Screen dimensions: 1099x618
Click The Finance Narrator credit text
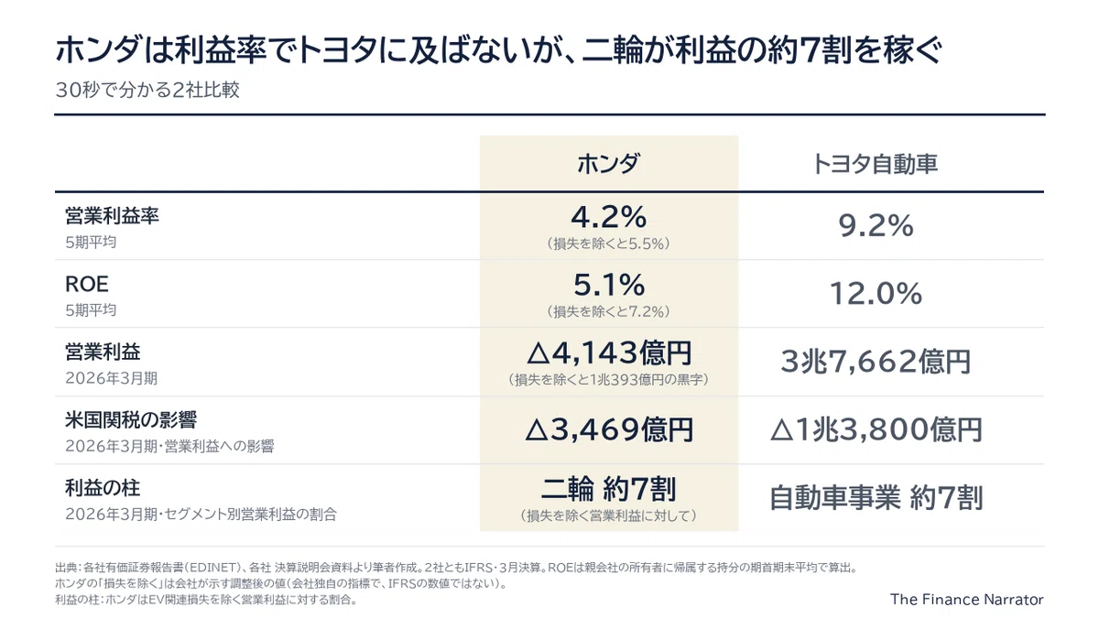(x=967, y=599)
